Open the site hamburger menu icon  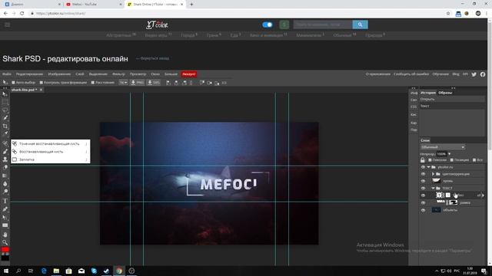pyautogui.click(x=7, y=25)
